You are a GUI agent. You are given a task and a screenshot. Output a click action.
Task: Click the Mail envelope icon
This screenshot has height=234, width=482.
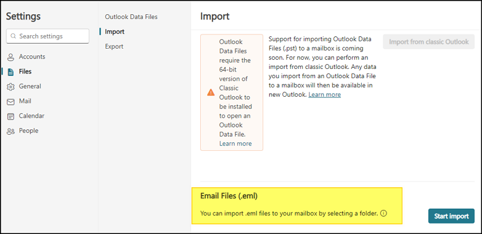10,102
